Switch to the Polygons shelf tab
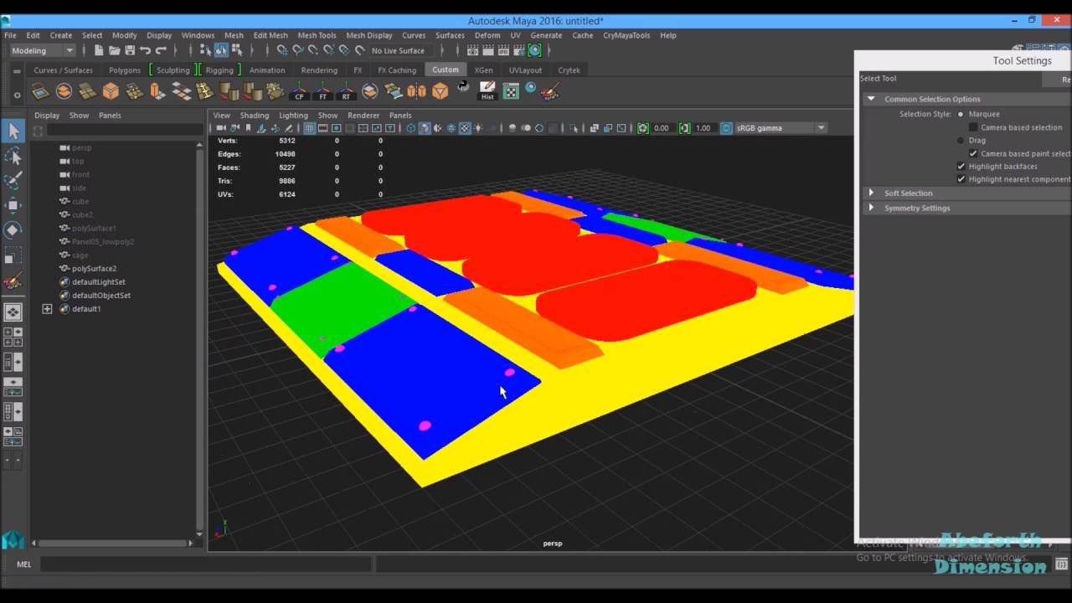Viewport: 1072px width, 603px height. [x=125, y=70]
